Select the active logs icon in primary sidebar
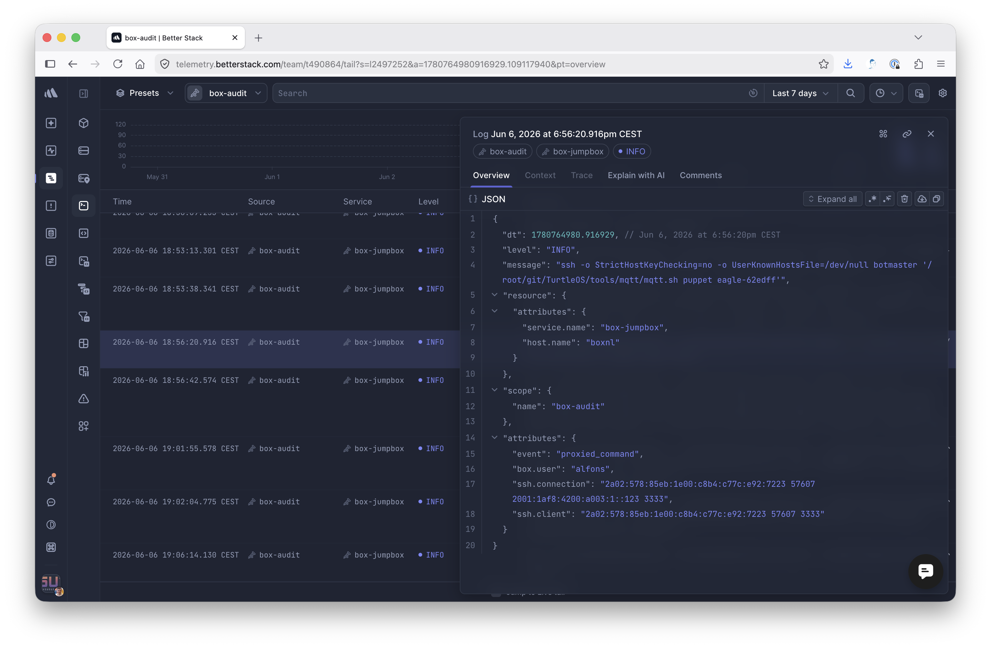Viewport: 991px width, 648px height. point(51,178)
